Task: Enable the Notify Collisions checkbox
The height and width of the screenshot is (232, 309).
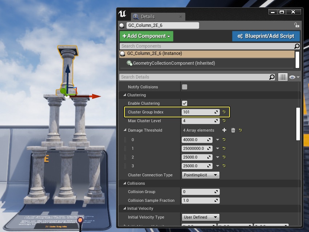Action: [185, 87]
